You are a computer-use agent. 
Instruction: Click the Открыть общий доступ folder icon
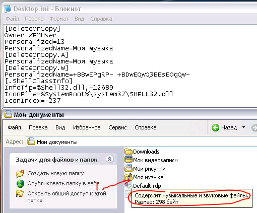coord(20,193)
